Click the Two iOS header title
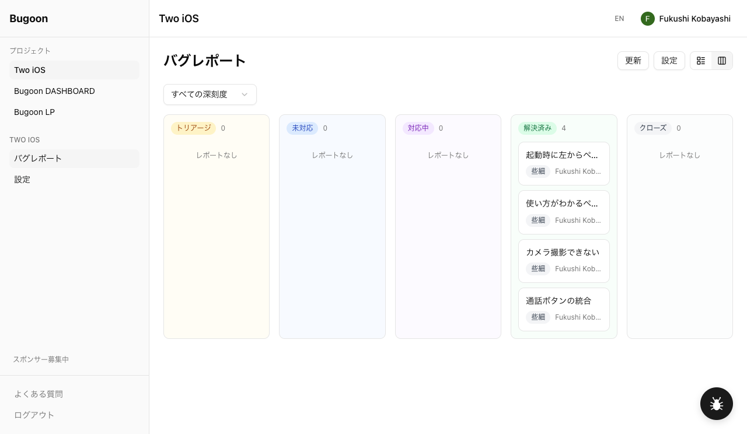The width and height of the screenshot is (747, 434). 179,19
